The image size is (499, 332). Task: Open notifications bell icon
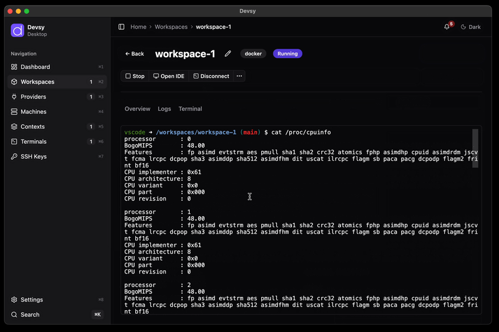pos(447,27)
